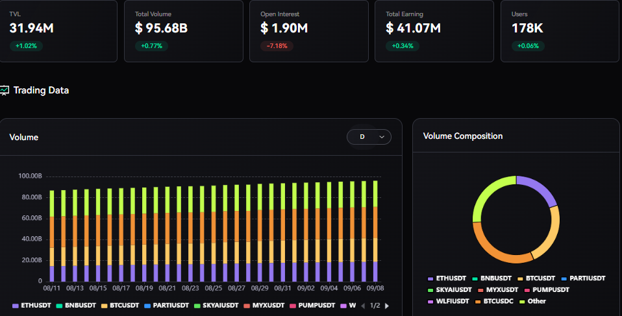
Task: Toggle PUMPUSDT in Volume Composition legend
Action: 547,290
